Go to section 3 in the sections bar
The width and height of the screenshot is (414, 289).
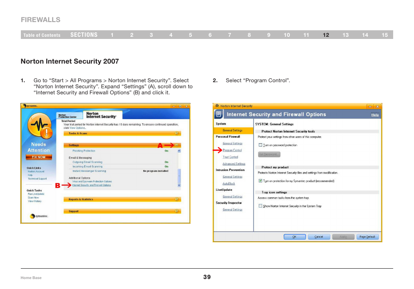pos(151,35)
